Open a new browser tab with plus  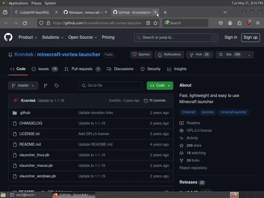point(165,12)
